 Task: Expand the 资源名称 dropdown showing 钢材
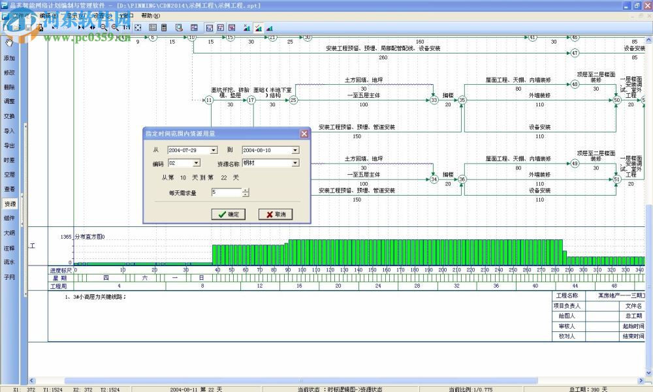click(x=295, y=163)
